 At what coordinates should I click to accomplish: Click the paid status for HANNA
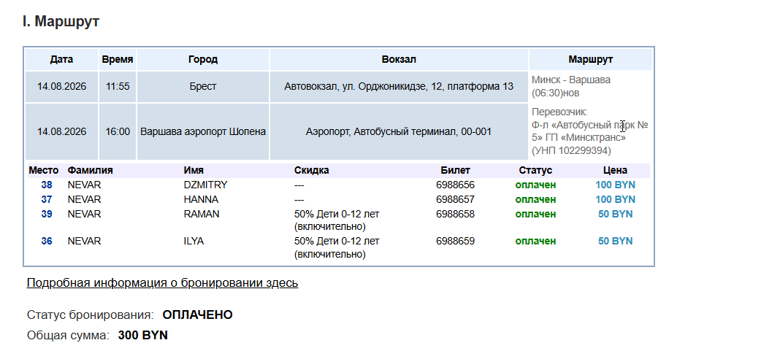tap(536, 199)
